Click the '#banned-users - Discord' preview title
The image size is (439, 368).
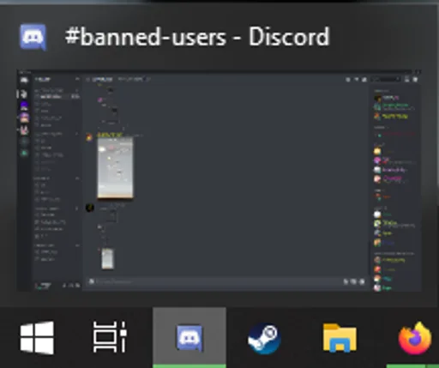(x=197, y=37)
